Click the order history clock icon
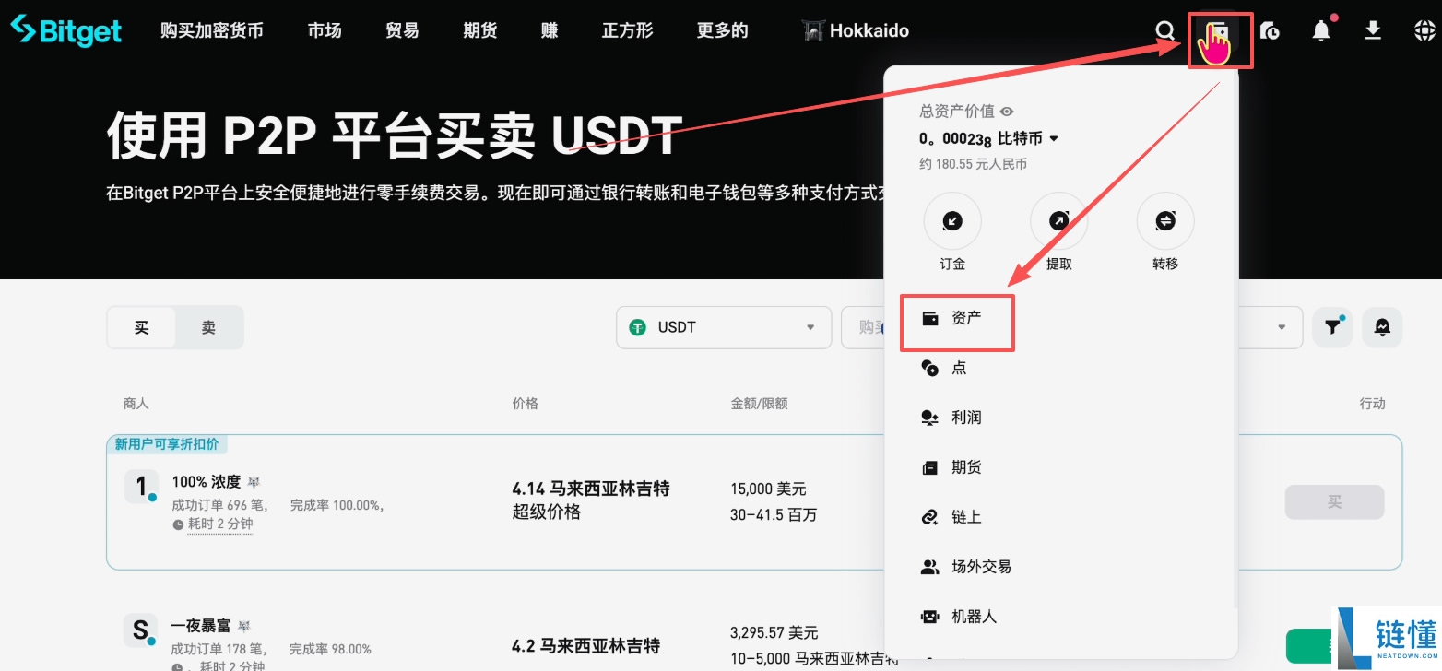This screenshot has width=1442, height=671. [x=1270, y=30]
